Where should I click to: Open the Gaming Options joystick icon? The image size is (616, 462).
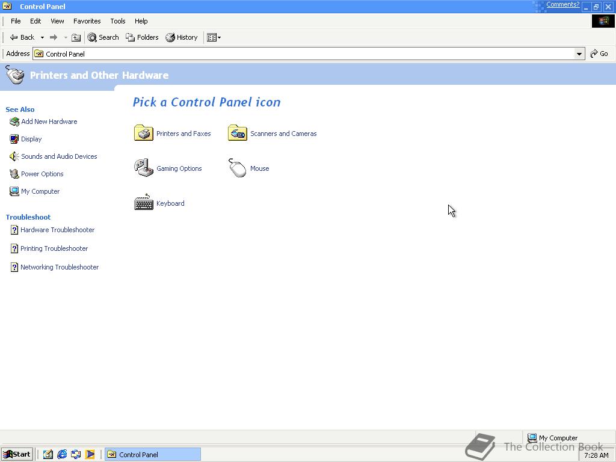click(143, 168)
